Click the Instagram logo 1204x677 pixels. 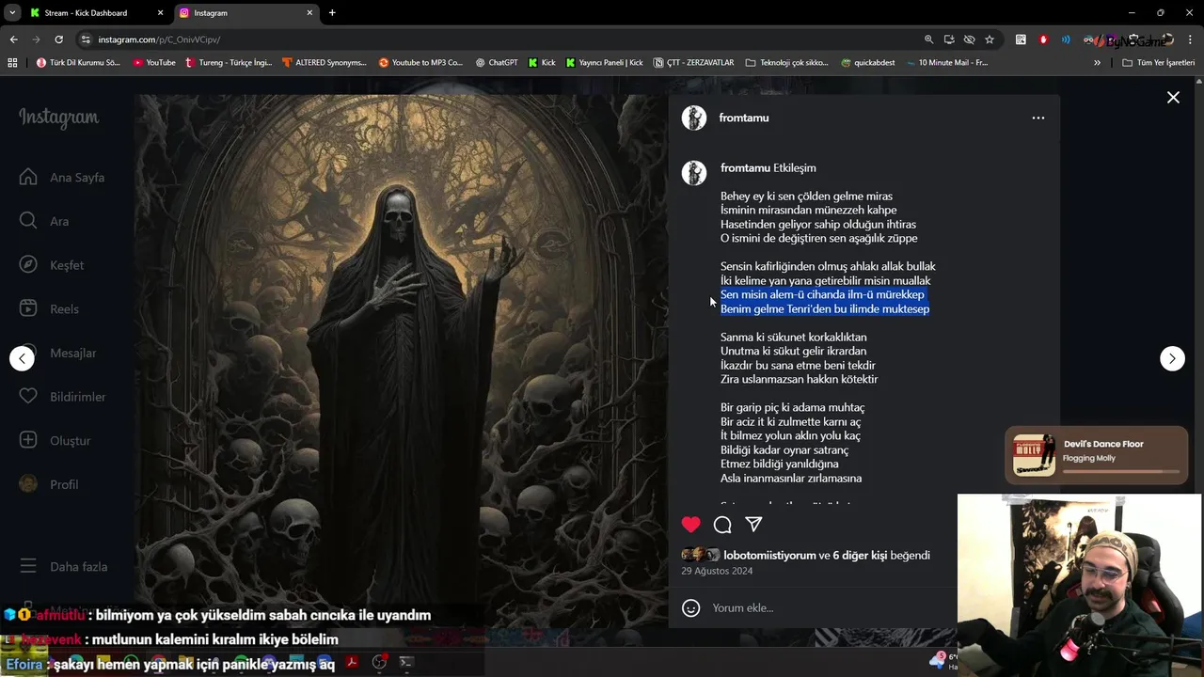[58, 118]
